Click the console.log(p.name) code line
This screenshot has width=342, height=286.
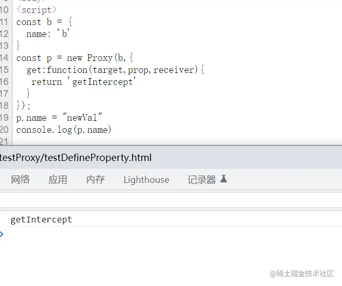tap(64, 130)
